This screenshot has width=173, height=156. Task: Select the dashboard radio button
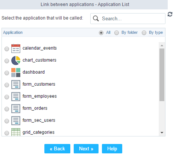[7, 73]
